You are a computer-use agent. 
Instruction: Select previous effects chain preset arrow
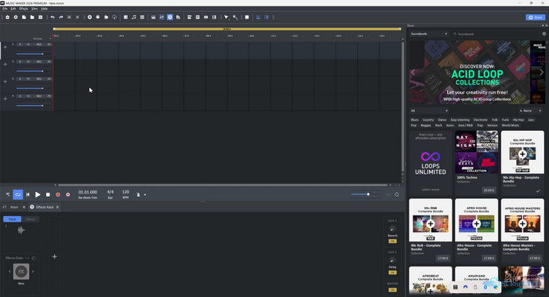click(x=9, y=271)
